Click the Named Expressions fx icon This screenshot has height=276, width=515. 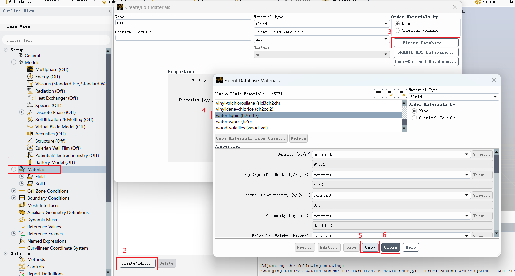tap(22, 241)
